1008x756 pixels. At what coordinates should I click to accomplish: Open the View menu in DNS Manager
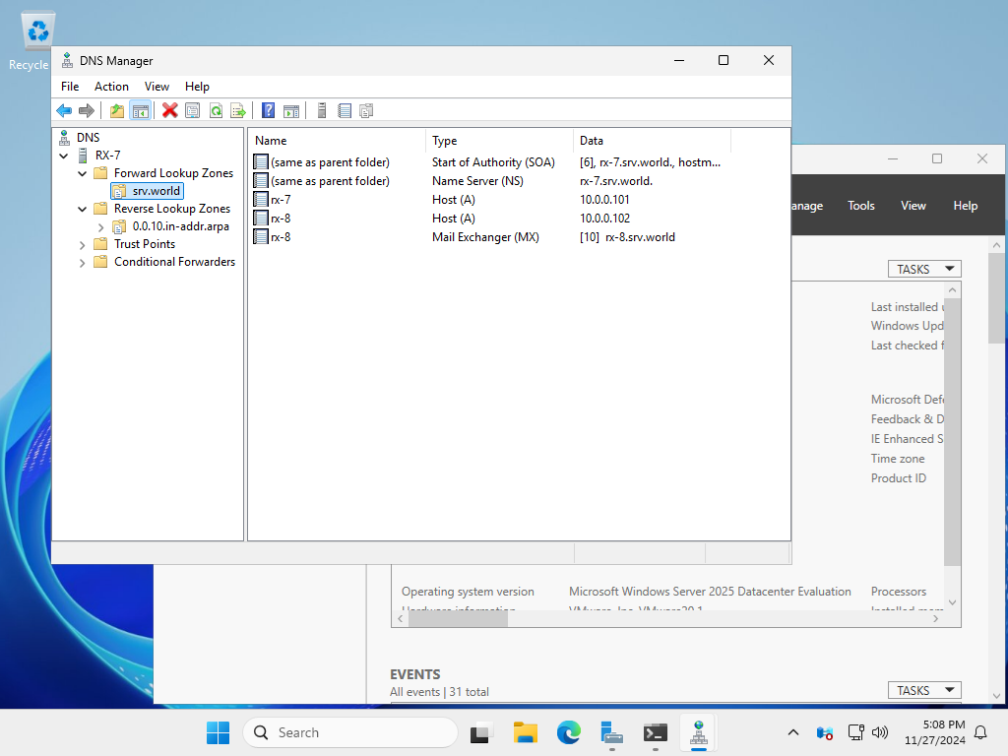pyautogui.click(x=157, y=87)
